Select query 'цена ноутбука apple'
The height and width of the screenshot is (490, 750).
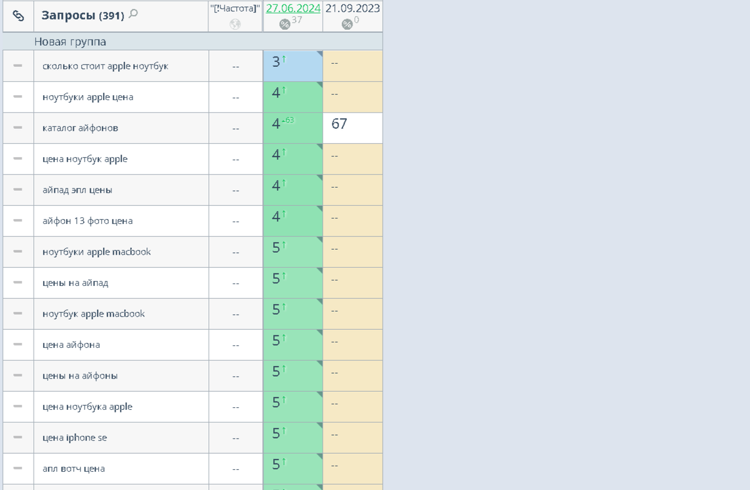87,407
